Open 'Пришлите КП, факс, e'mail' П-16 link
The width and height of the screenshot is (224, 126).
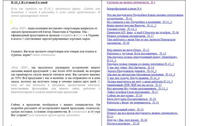[x=143, y=33]
